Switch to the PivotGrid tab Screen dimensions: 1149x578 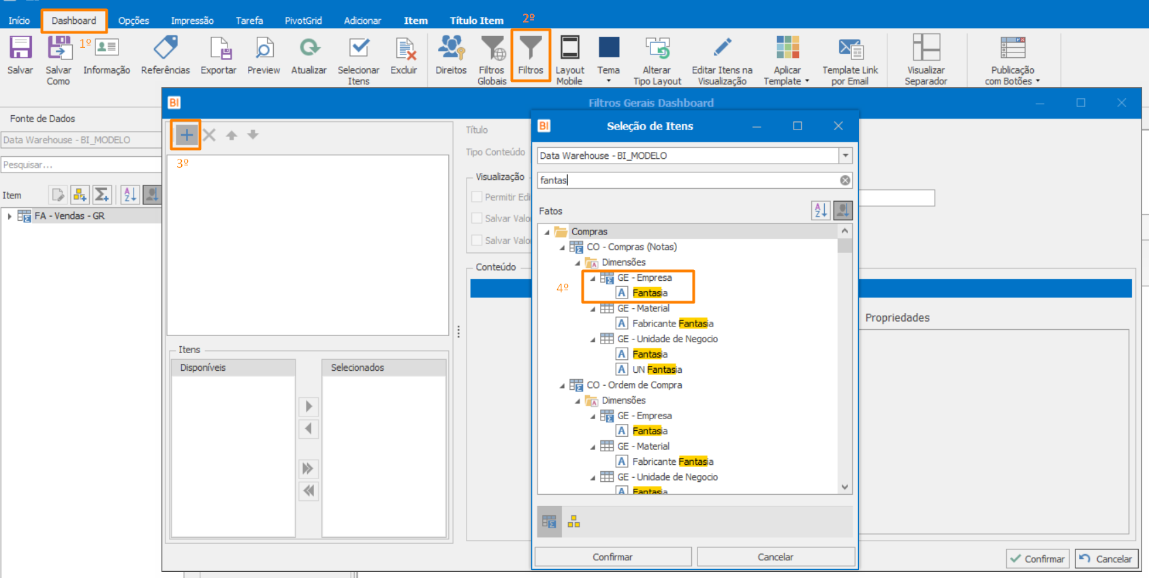(303, 20)
